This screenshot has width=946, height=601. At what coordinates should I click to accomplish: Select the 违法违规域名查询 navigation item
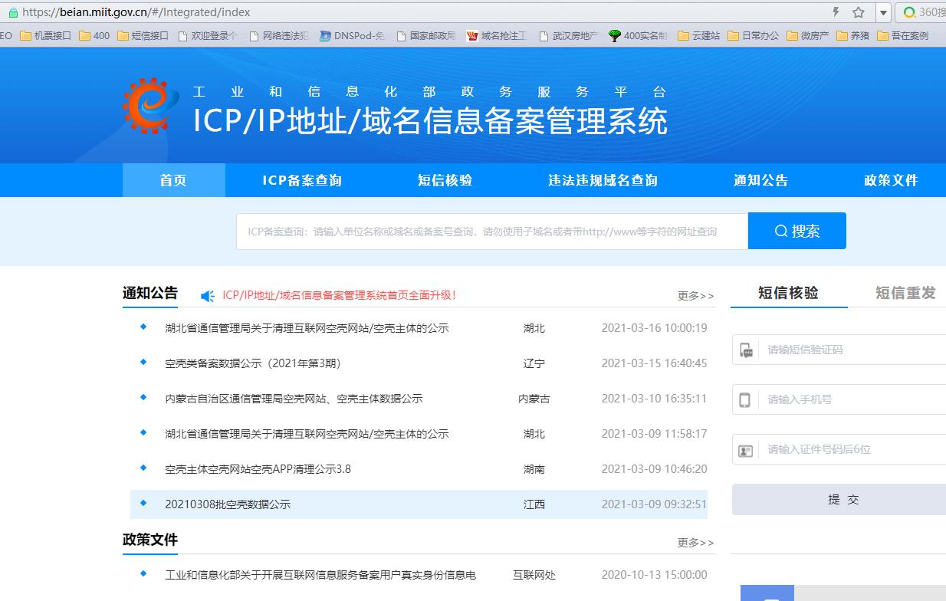tap(601, 179)
